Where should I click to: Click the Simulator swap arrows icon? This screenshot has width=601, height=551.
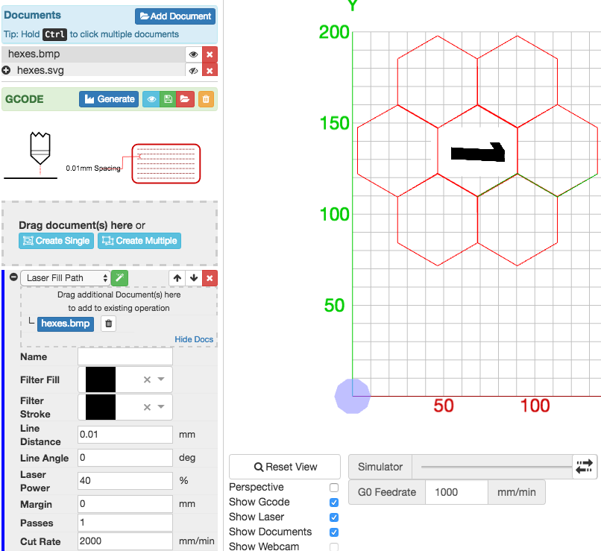click(x=584, y=467)
